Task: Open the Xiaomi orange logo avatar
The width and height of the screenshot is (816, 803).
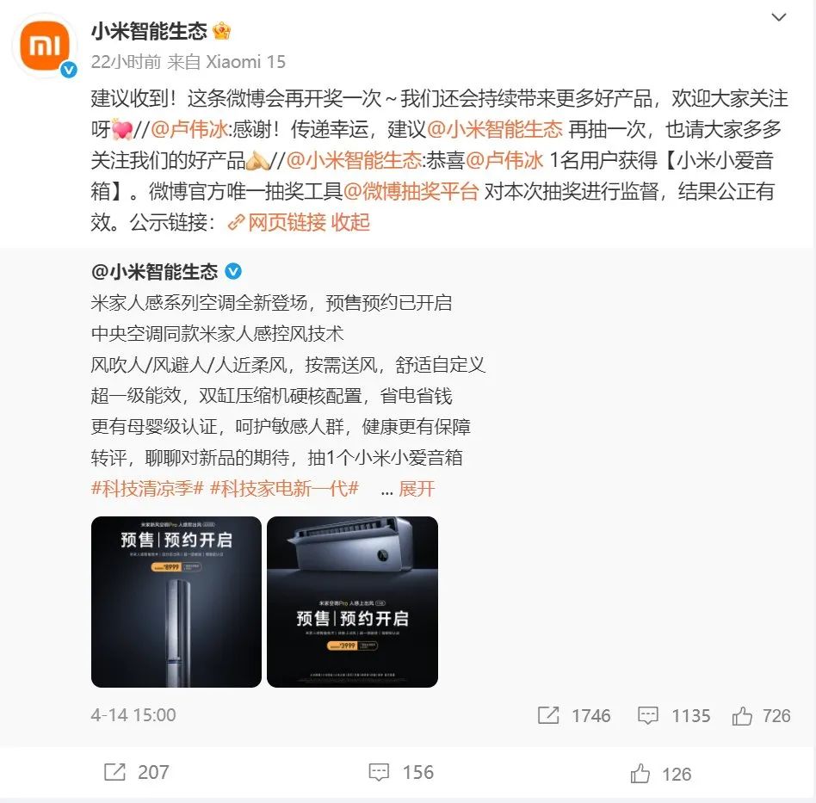Action: point(46,46)
